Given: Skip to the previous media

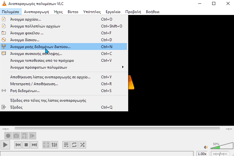Looking at the screenshot, I should coord(18,145).
